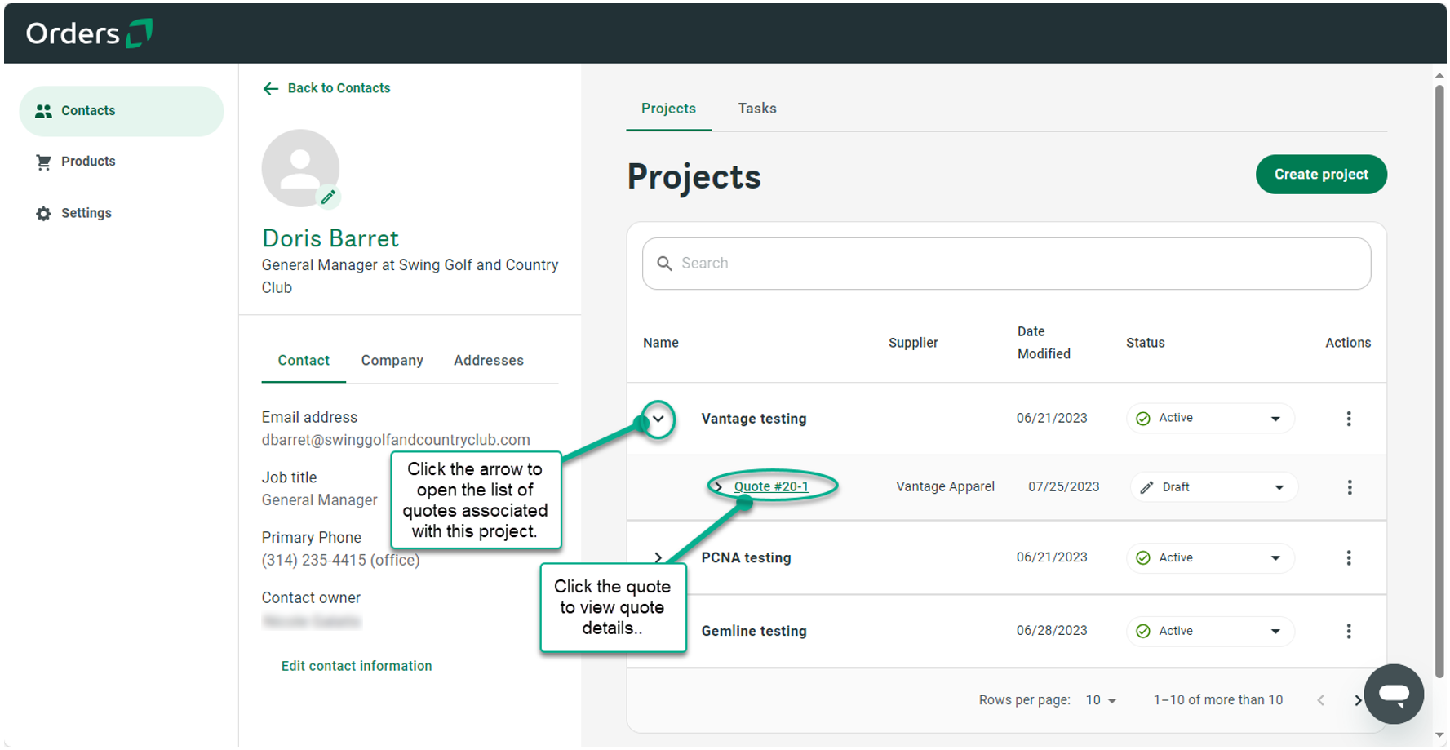The width and height of the screenshot is (1450, 750).
Task: Click the Doris Barret name heading
Action: [330, 238]
